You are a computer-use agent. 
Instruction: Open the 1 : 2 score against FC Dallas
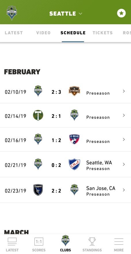(56, 140)
